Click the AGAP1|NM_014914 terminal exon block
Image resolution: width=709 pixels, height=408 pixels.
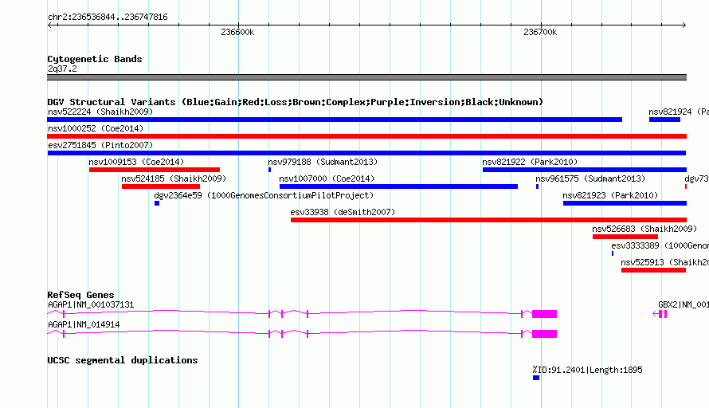[x=544, y=334]
